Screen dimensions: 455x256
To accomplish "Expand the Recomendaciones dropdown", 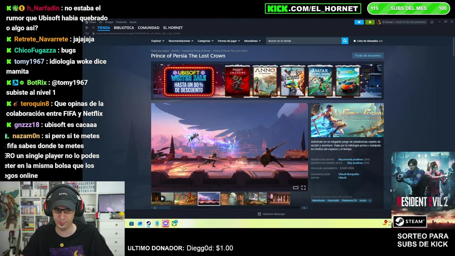I will click(181, 41).
